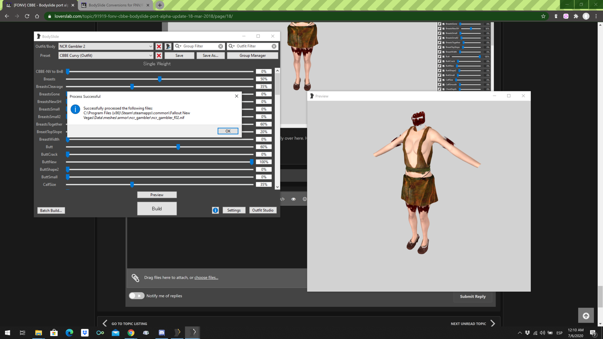This screenshot has height=339, width=603.
Task: Toggle Notify me of replies switch
Action: coord(137,296)
